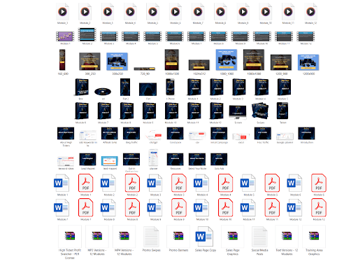
Task: Open the cd disc graphic thumbnail
Action: [x=103, y=91]
